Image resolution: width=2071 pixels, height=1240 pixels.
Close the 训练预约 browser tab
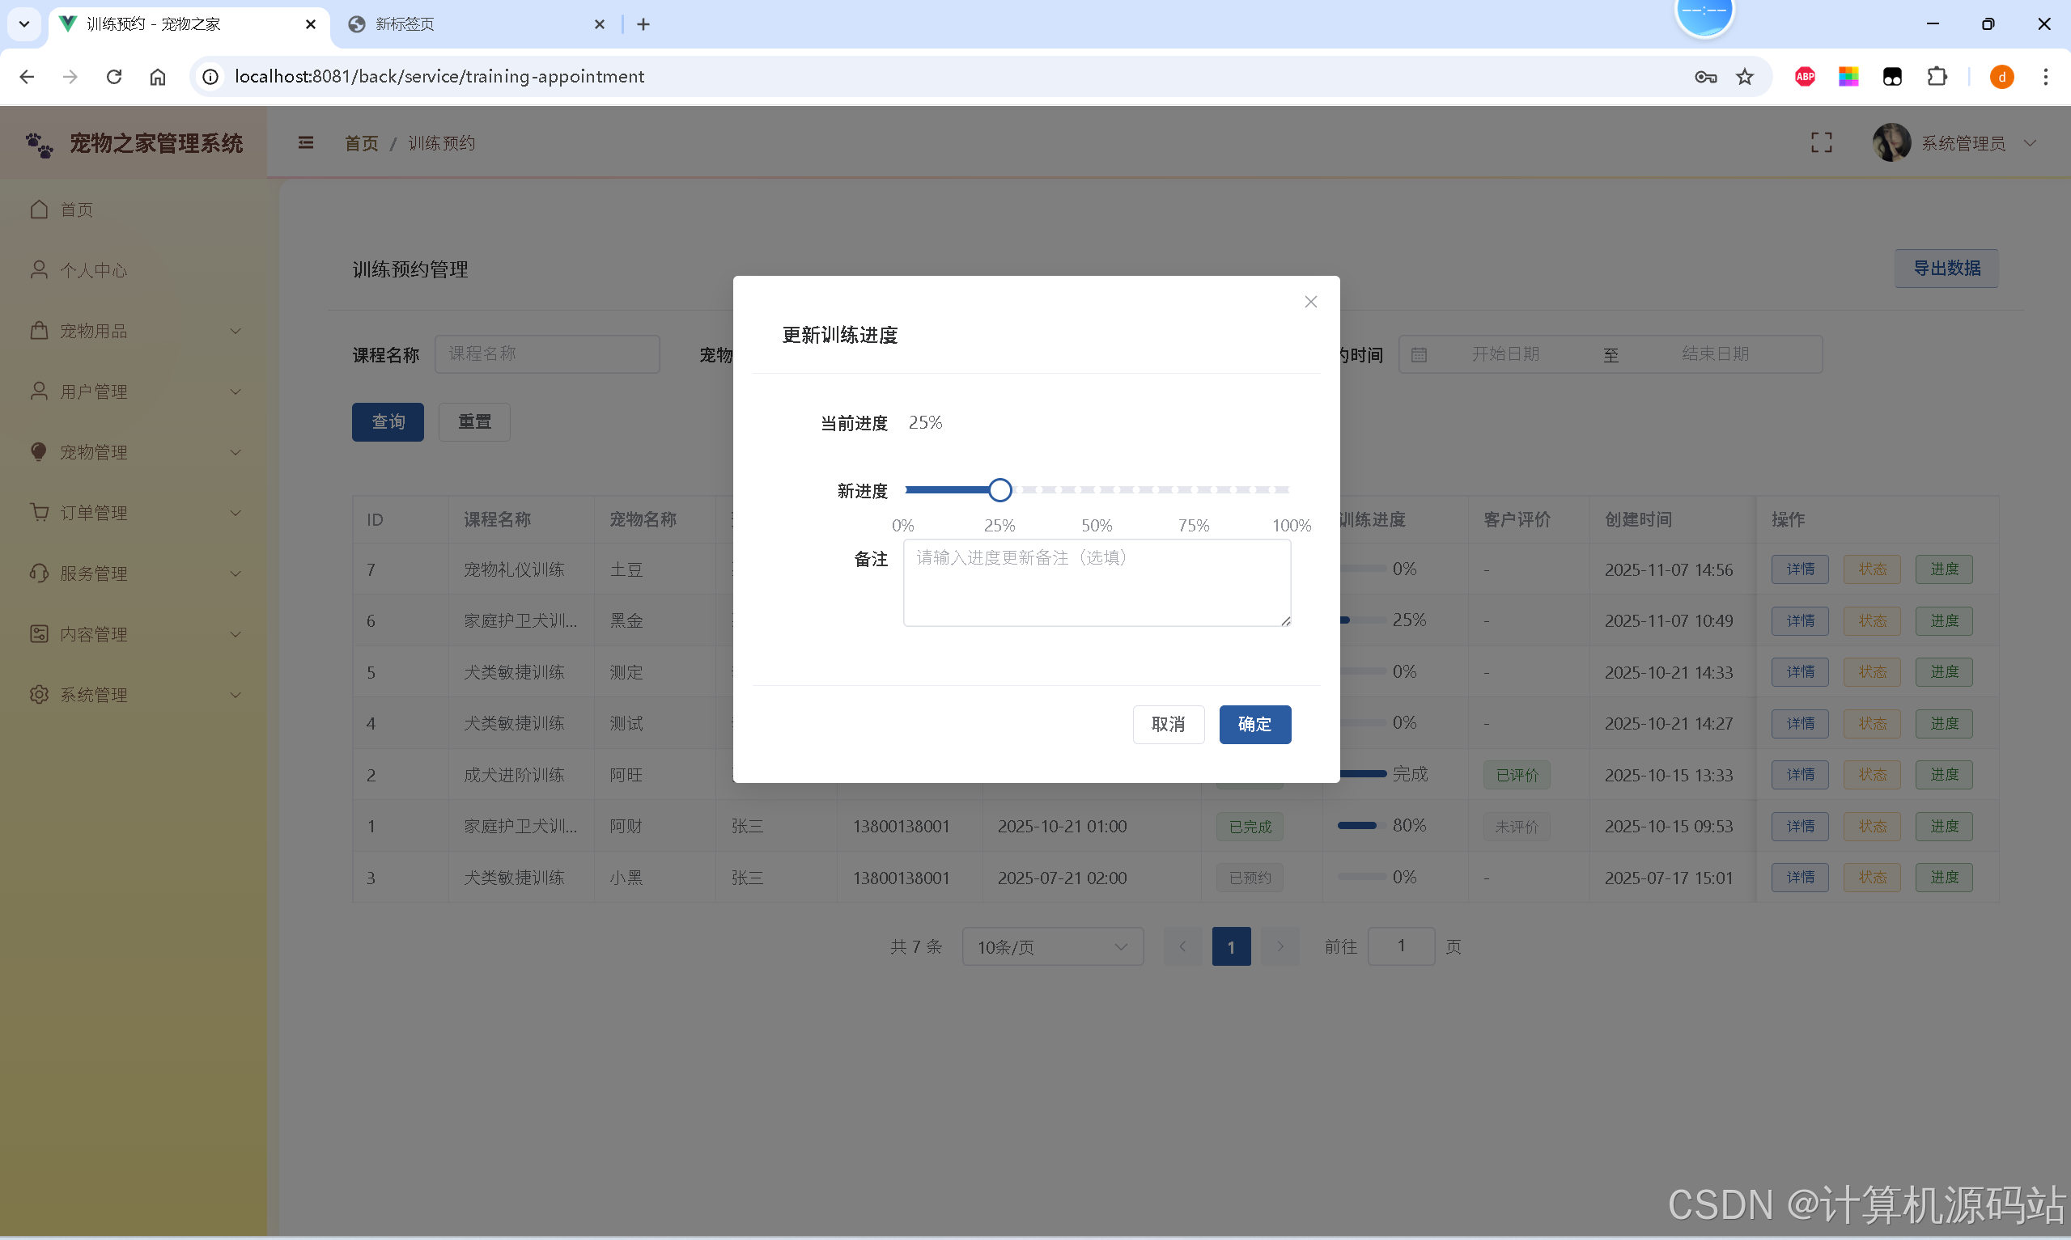(x=310, y=24)
